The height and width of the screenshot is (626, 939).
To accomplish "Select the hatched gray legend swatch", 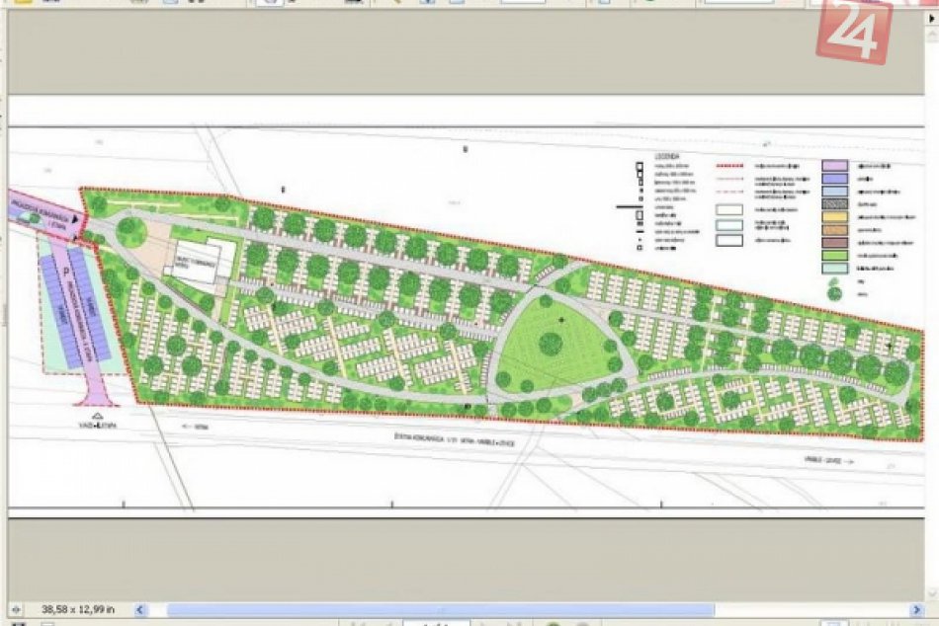I will pos(836,204).
